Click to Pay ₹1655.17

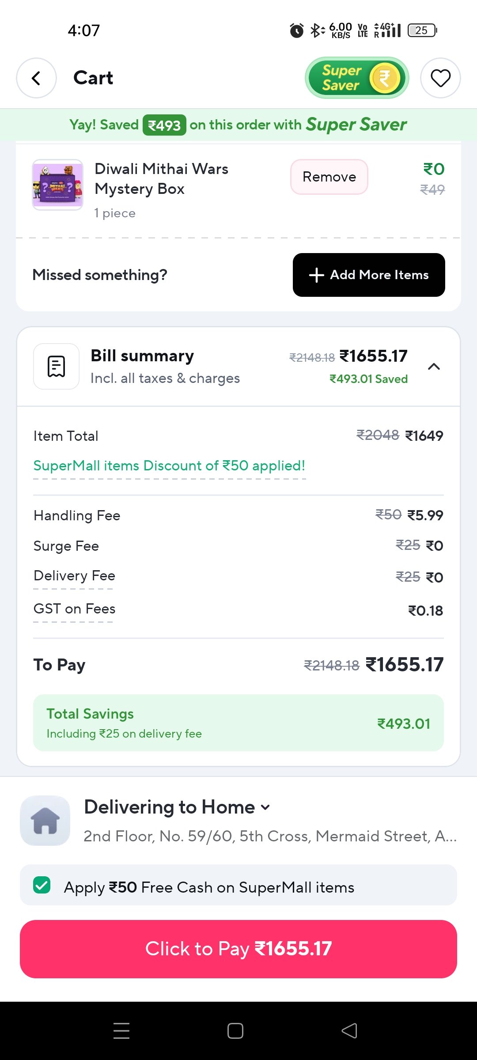coord(238,949)
